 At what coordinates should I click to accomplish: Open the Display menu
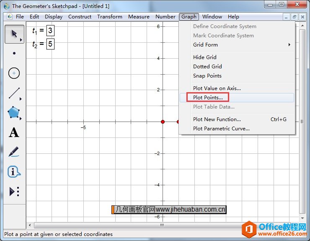[x=54, y=17]
